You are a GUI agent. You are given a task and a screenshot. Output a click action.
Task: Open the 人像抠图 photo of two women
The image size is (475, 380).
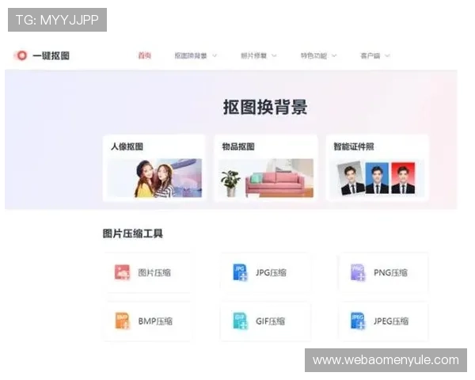point(155,178)
